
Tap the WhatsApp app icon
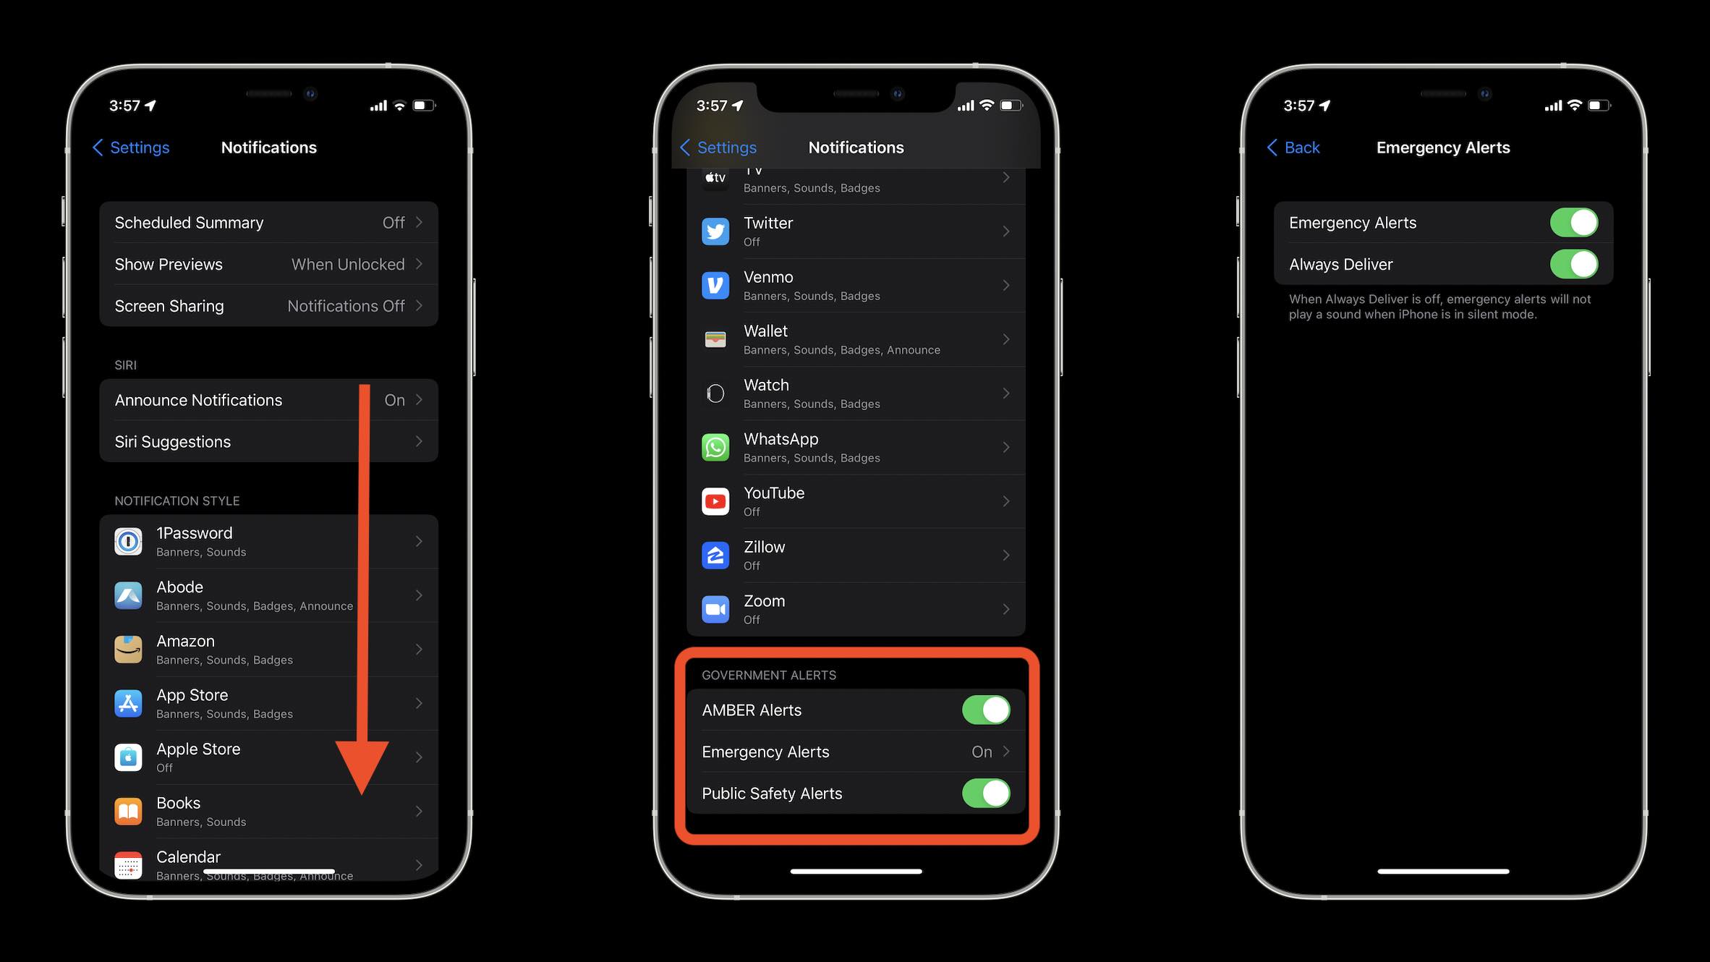point(715,446)
